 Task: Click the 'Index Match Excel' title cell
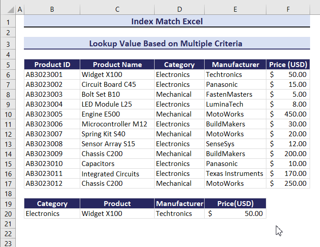tap(167, 21)
